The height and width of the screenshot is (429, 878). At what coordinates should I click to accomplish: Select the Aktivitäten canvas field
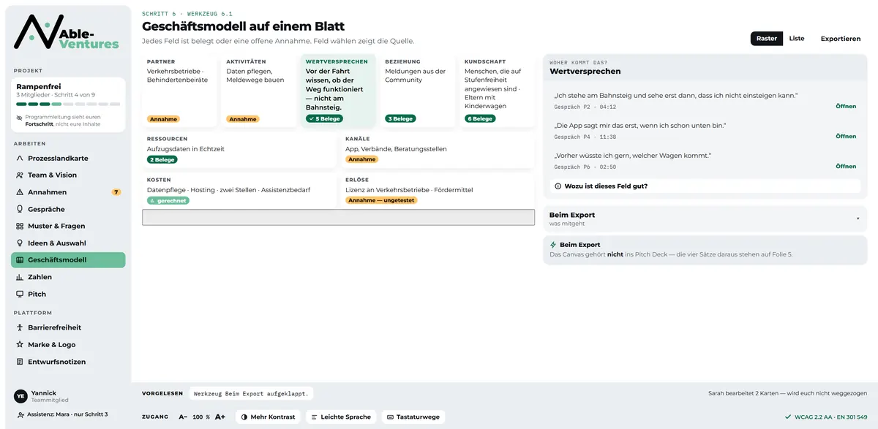tap(259, 91)
